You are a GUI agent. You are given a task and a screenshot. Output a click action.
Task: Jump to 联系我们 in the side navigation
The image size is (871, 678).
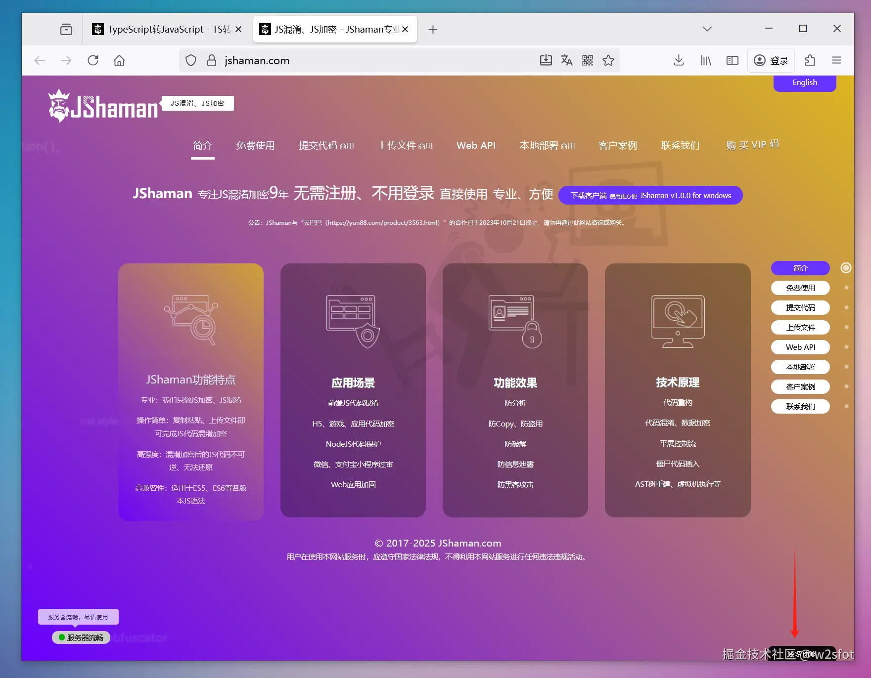pos(800,406)
